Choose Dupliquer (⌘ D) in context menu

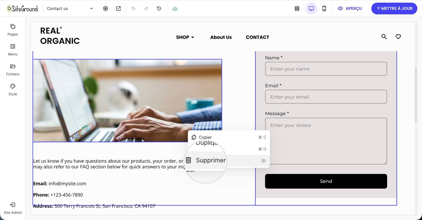[229, 149]
